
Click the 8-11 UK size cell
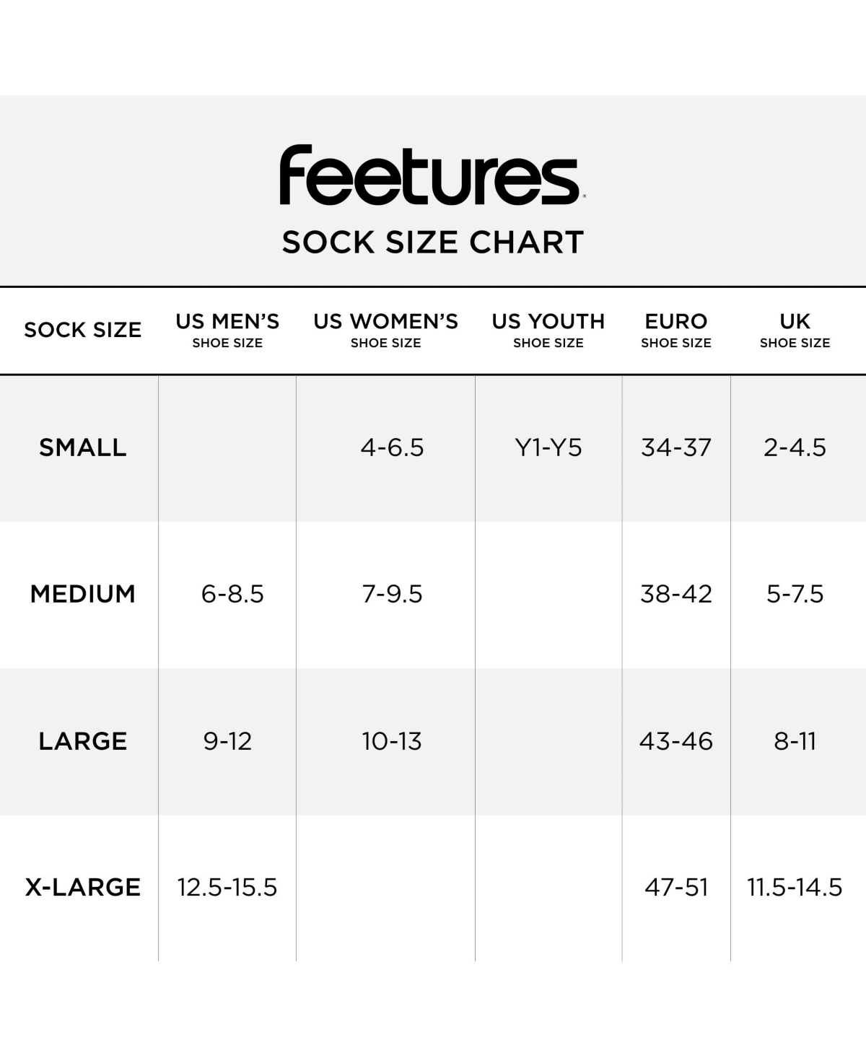coord(795,741)
